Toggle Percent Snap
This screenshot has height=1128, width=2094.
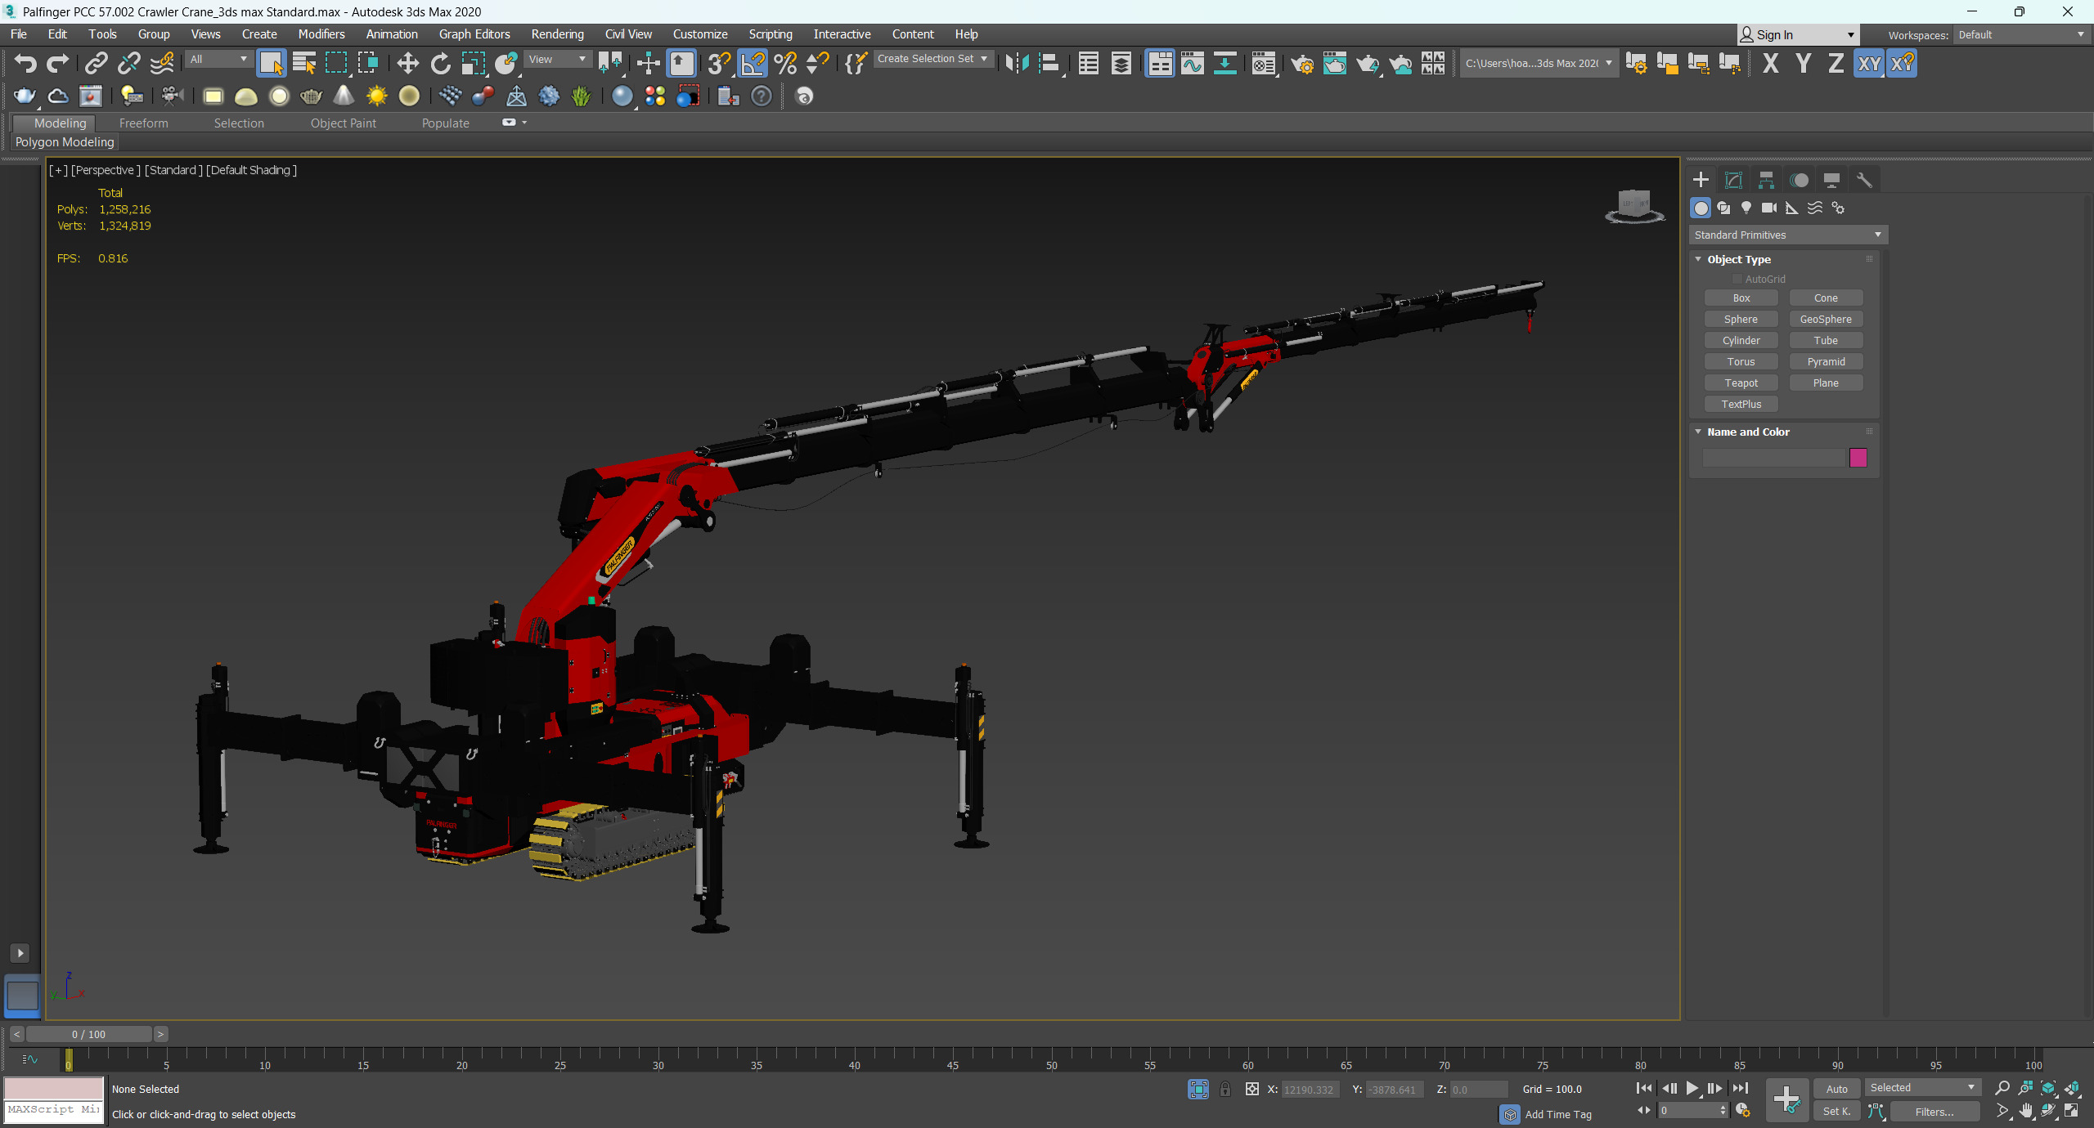(x=785, y=63)
